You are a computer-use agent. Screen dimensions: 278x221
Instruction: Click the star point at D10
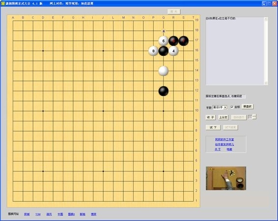(43, 111)
